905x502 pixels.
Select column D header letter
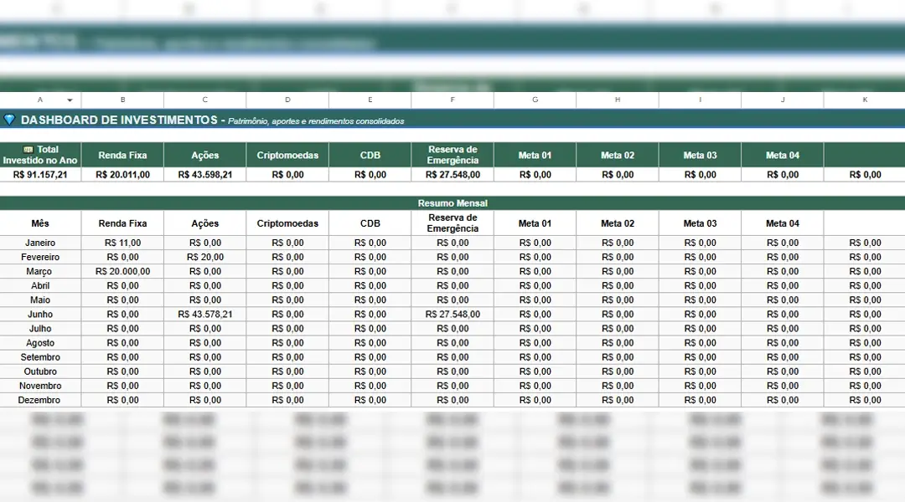pos(287,100)
